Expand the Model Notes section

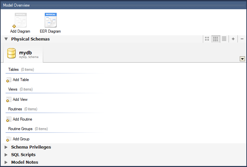tap(6, 162)
